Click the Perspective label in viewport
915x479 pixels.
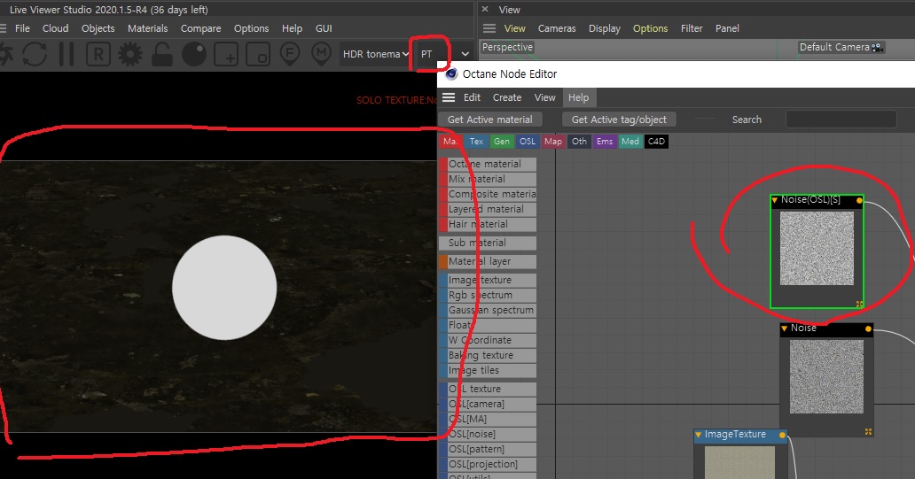(507, 47)
